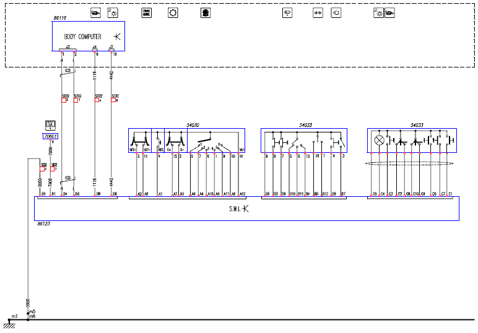Click the dark filled horn icon

tap(206, 12)
